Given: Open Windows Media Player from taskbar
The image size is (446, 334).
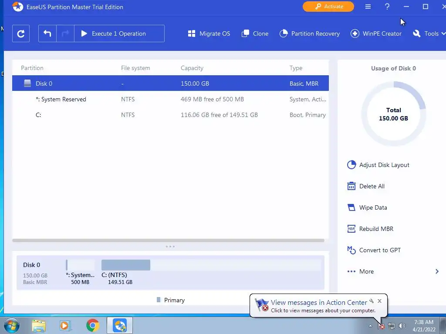Looking at the screenshot, I should [x=65, y=325].
